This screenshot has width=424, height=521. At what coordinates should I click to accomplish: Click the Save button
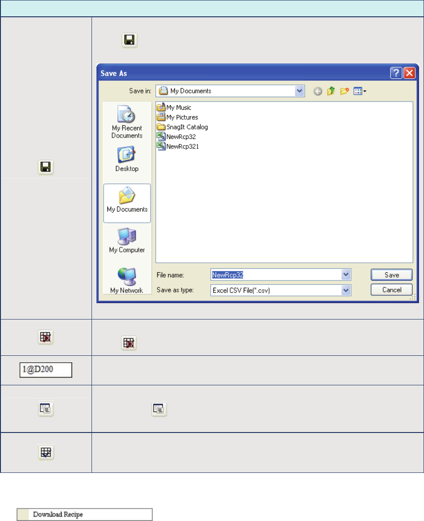pos(391,275)
